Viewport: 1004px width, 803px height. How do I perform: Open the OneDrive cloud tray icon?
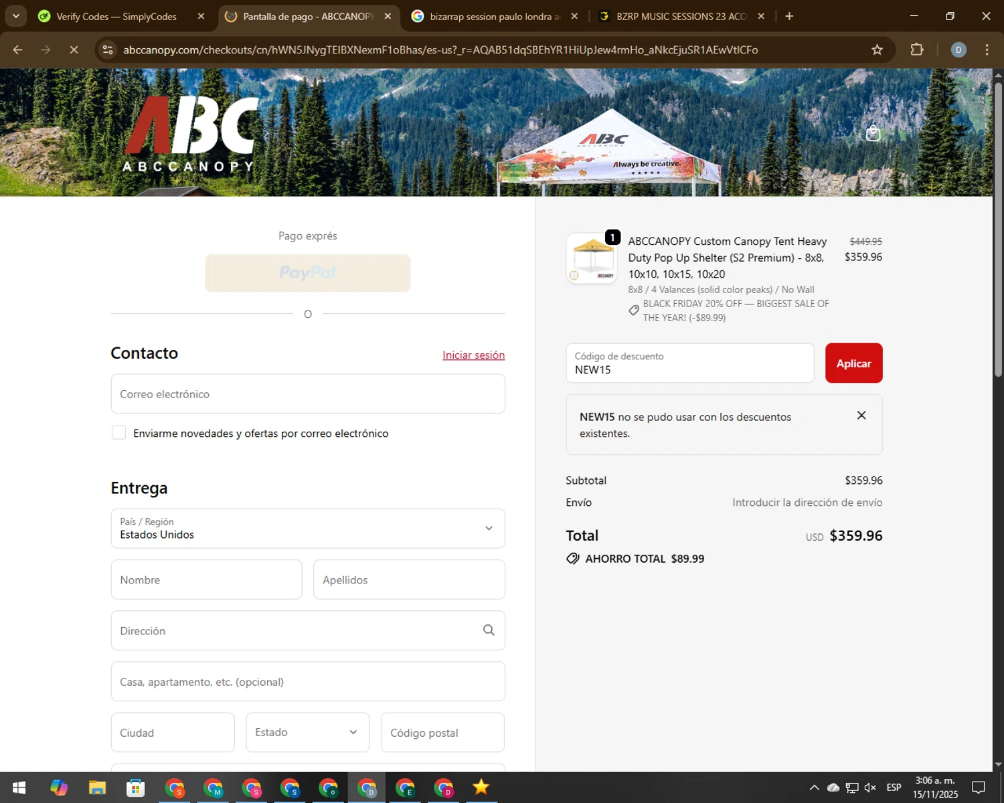coord(833,788)
